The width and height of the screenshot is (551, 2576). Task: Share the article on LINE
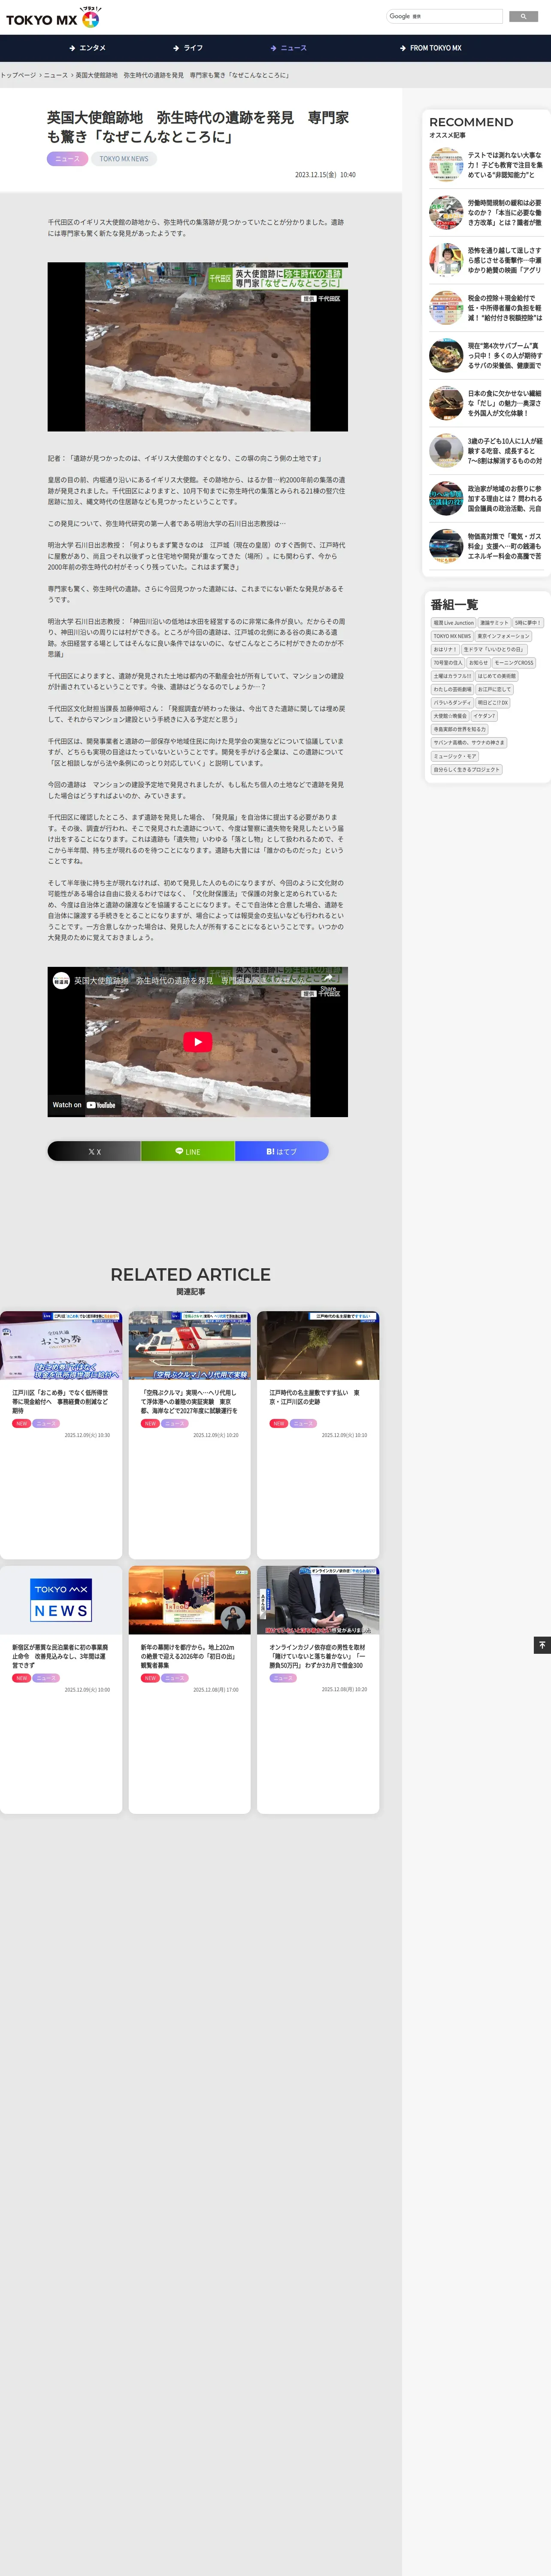(188, 1151)
